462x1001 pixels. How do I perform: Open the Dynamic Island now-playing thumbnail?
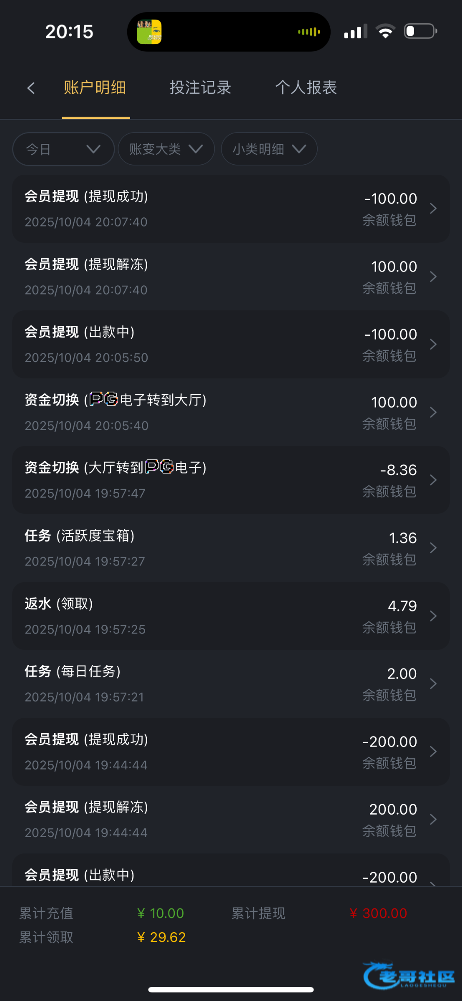(149, 32)
